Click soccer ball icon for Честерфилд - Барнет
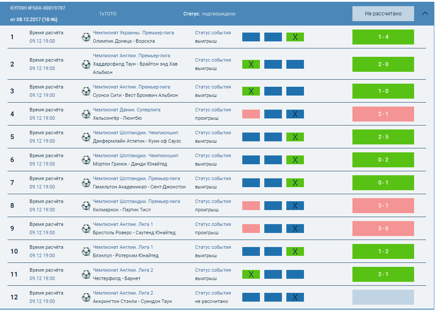Image resolution: width=437 pixels, height=310 pixels. tap(86, 274)
